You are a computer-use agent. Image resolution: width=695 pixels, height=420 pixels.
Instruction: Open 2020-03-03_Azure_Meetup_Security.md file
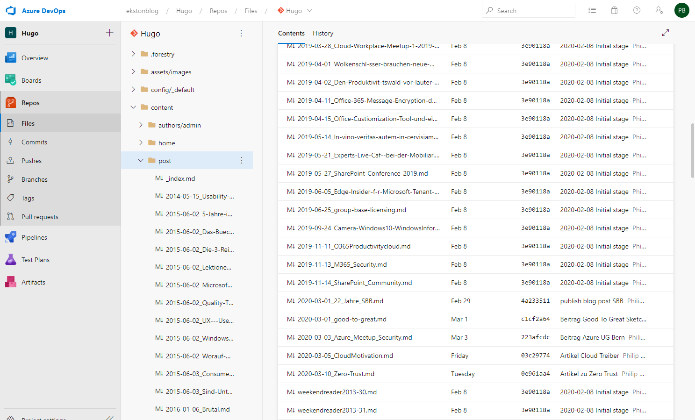click(355, 337)
